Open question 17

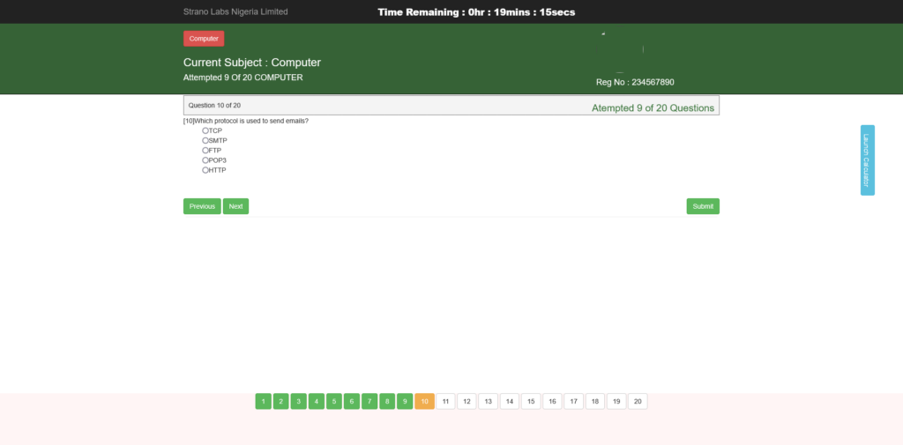click(573, 401)
